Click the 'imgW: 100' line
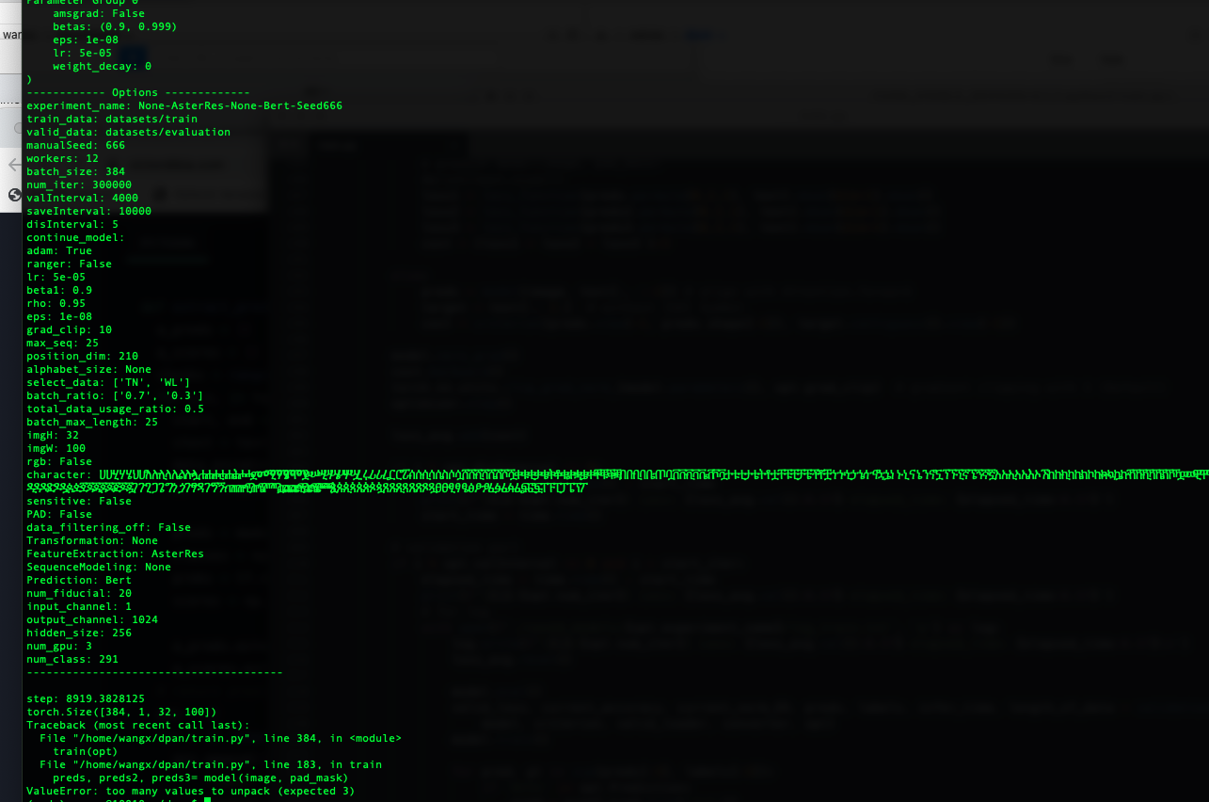Screen dimensions: 1209x802 coord(56,448)
